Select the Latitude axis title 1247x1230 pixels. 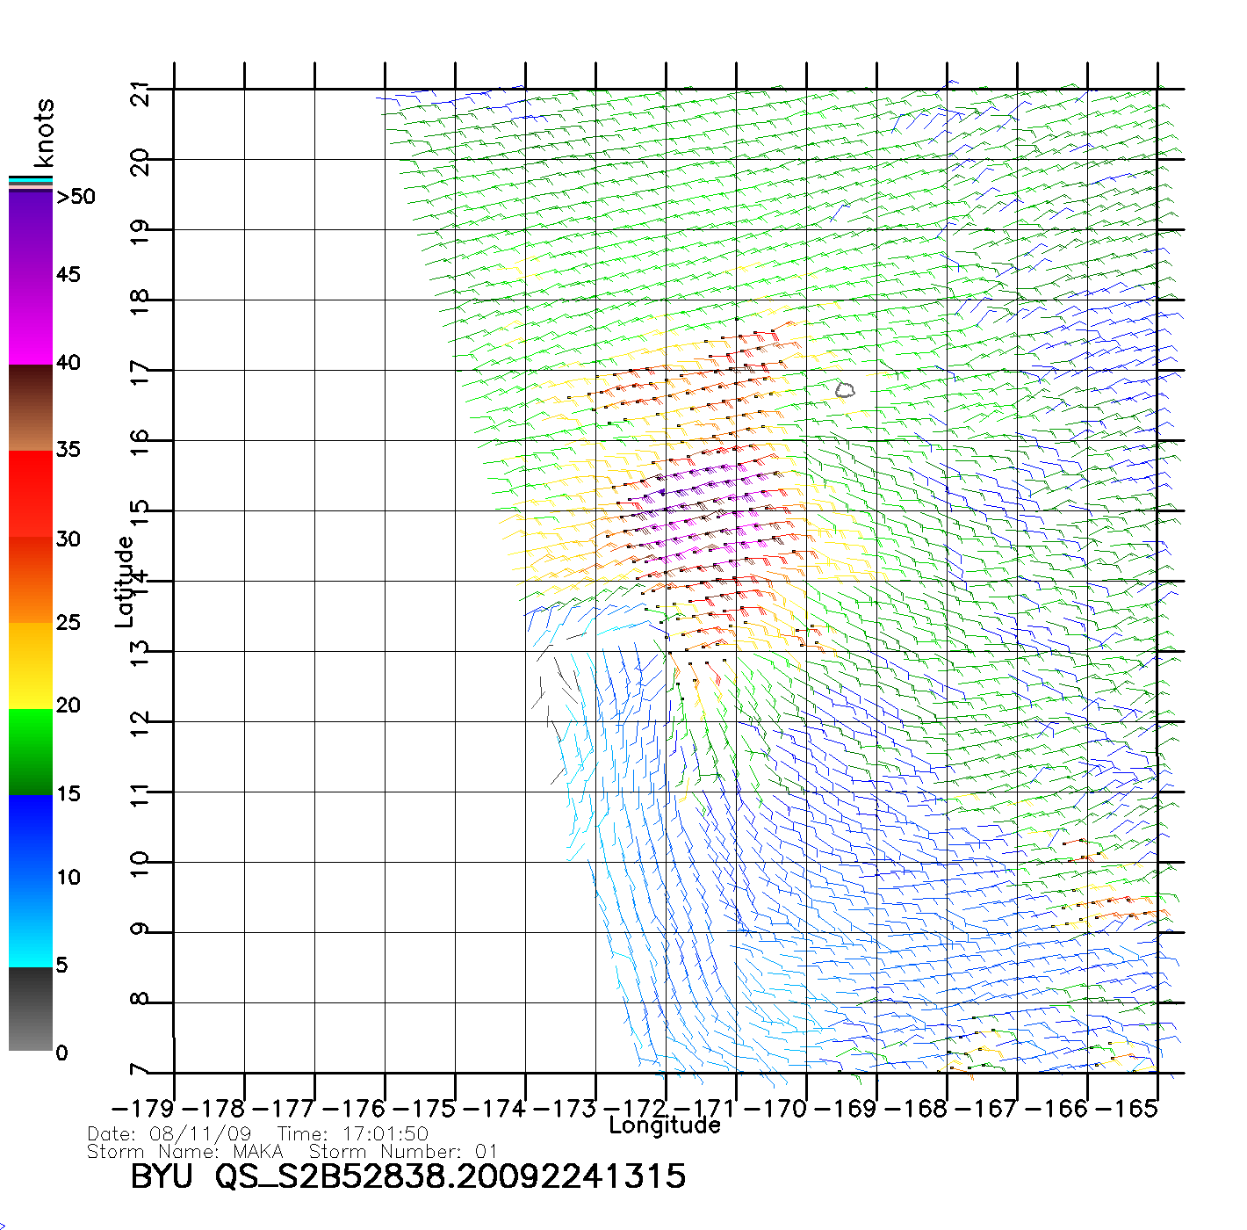pos(125,582)
